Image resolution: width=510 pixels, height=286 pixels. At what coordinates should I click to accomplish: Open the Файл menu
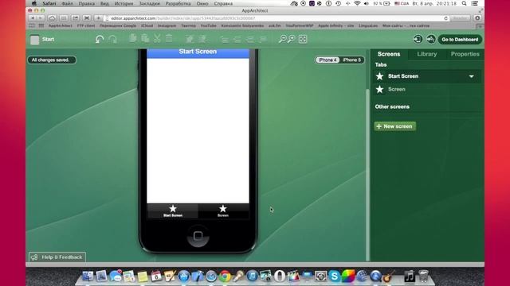pos(67,3)
